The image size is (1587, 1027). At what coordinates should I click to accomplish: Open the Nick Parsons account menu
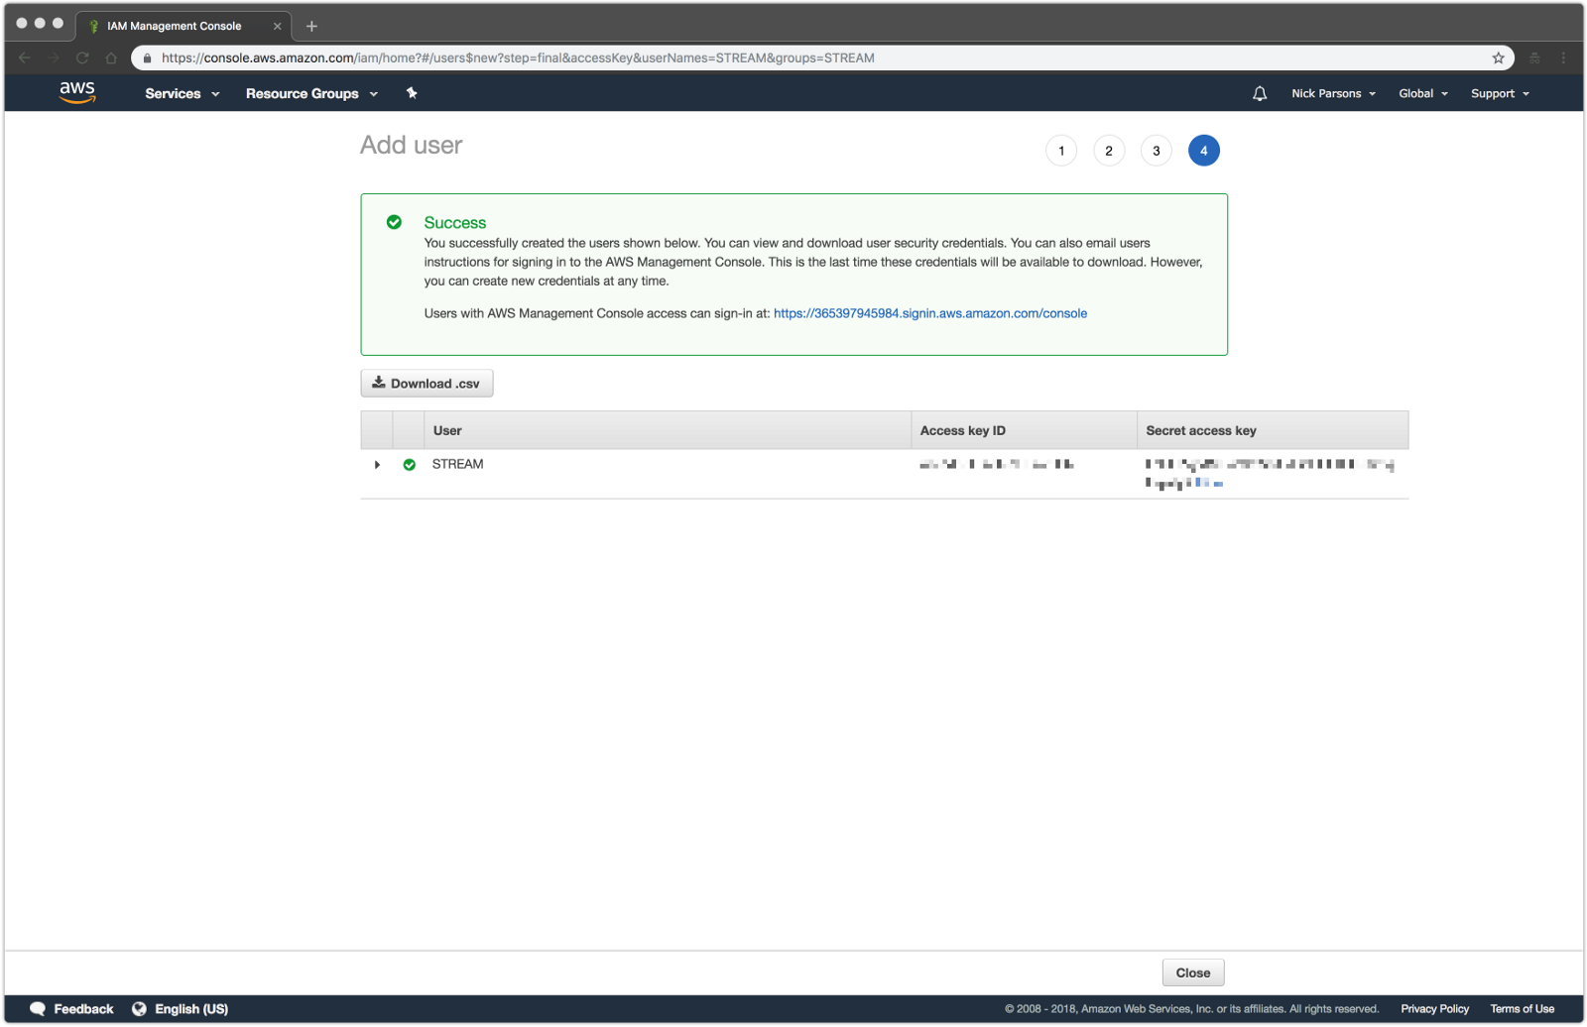pos(1334,93)
